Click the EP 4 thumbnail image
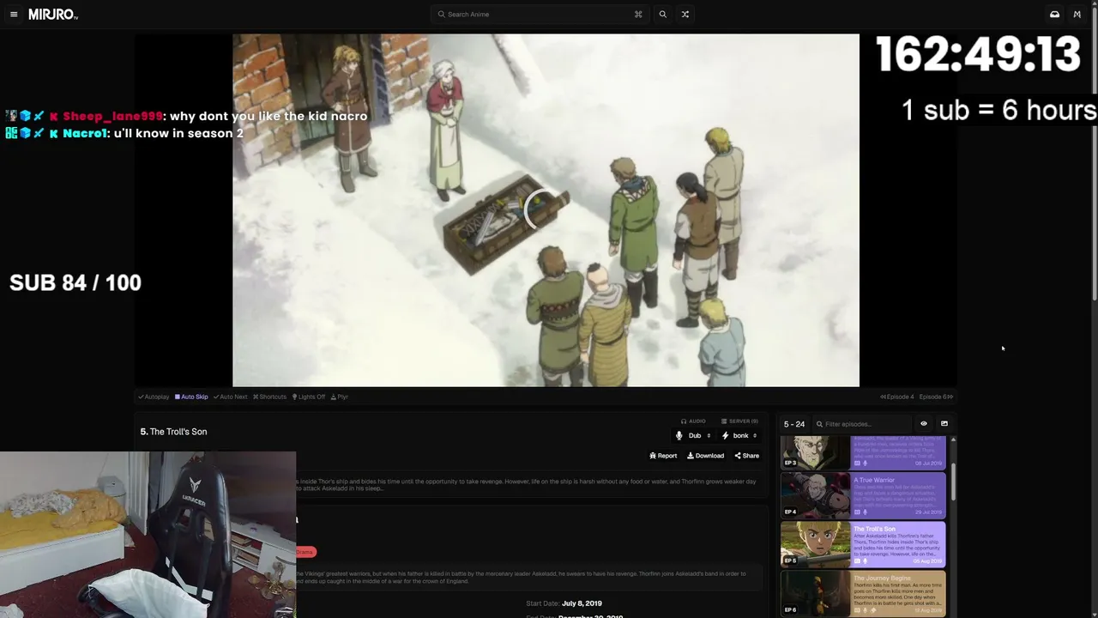The height and width of the screenshot is (618, 1098). (815, 495)
